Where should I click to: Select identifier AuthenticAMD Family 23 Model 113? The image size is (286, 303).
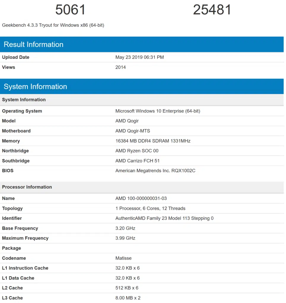(164, 218)
